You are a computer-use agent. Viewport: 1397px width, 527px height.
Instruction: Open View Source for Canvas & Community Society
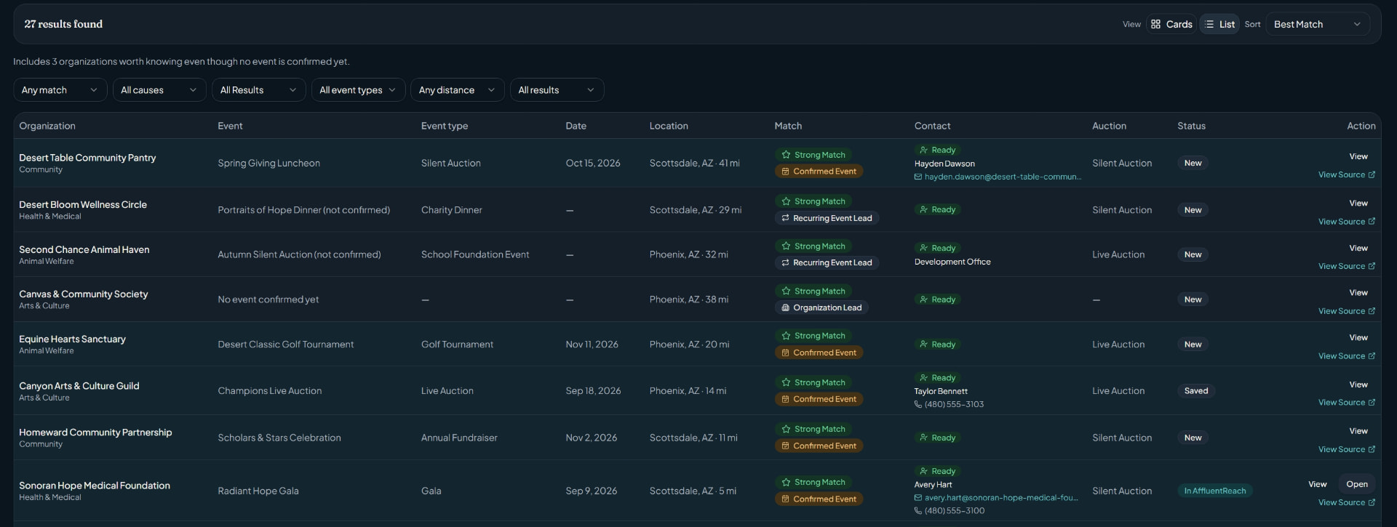click(1346, 311)
